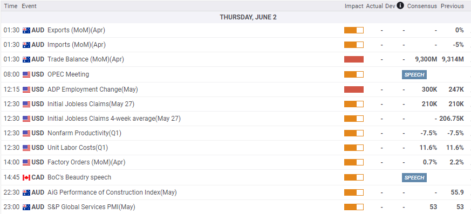Viewport: 471px width, 214px height.
Task: Click the red impact bar for ADP Employment Change
Action: (x=354, y=89)
